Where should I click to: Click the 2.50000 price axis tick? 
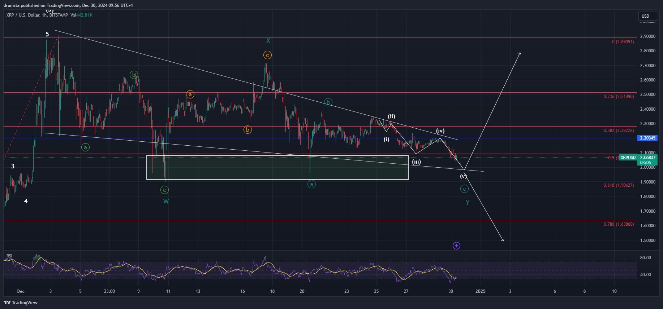647,94
